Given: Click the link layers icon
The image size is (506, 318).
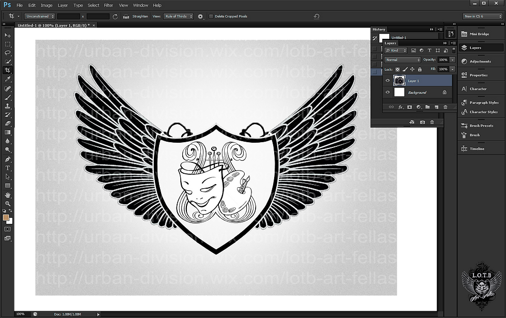Looking at the screenshot, I should point(391,107).
